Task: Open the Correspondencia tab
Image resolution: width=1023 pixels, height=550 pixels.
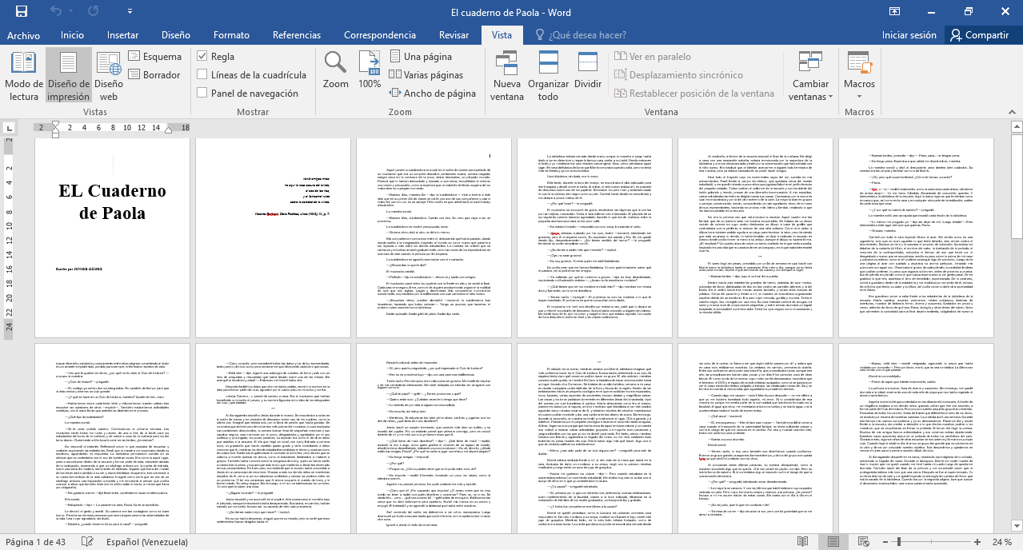Action: click(380, 35)
